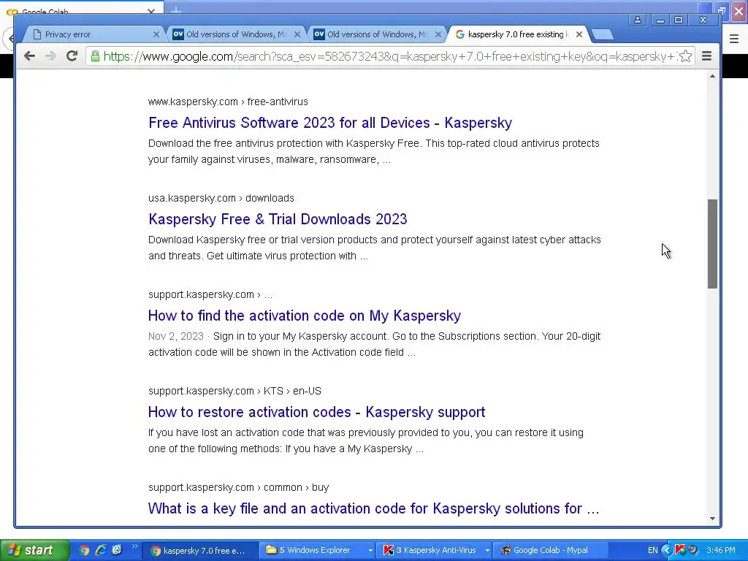Switch to Google Colab - Mypal taskbar window
The width and height of the screenshot is (748, 561).
tap(551, 551)
